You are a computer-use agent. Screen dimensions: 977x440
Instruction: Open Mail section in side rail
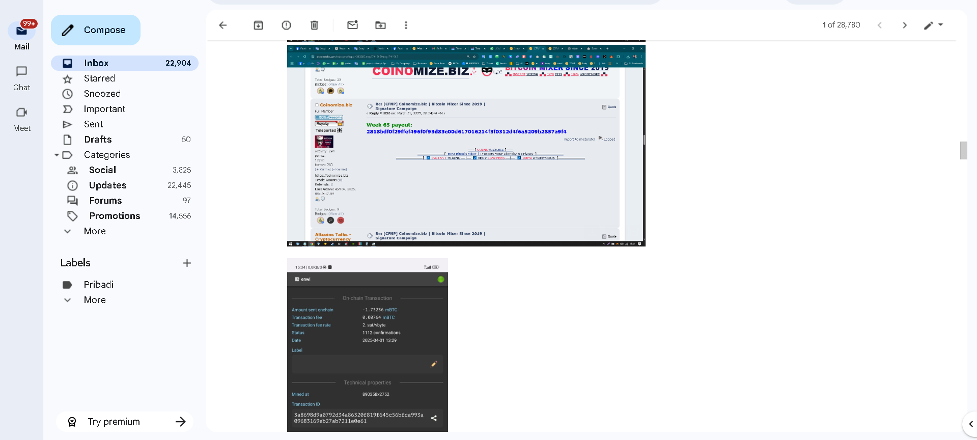(21, 36)
